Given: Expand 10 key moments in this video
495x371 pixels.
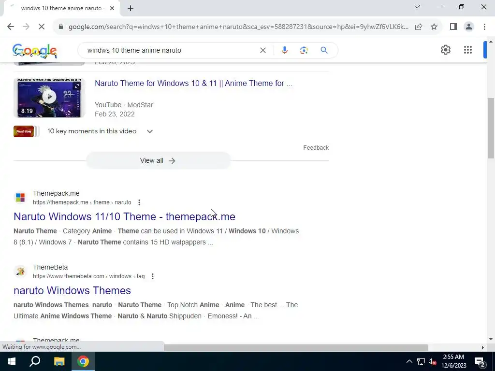Looking at the screenshot, I should [150, 131].
